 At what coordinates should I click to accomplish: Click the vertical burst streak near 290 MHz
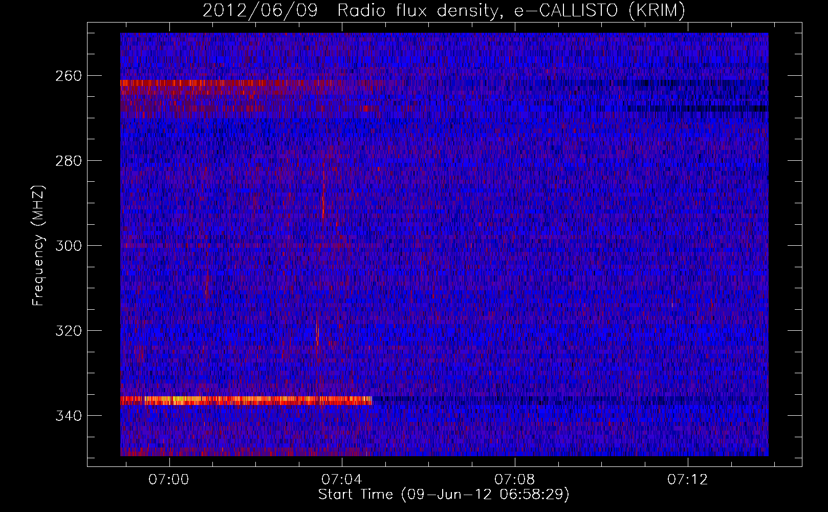tap(323, 195)
